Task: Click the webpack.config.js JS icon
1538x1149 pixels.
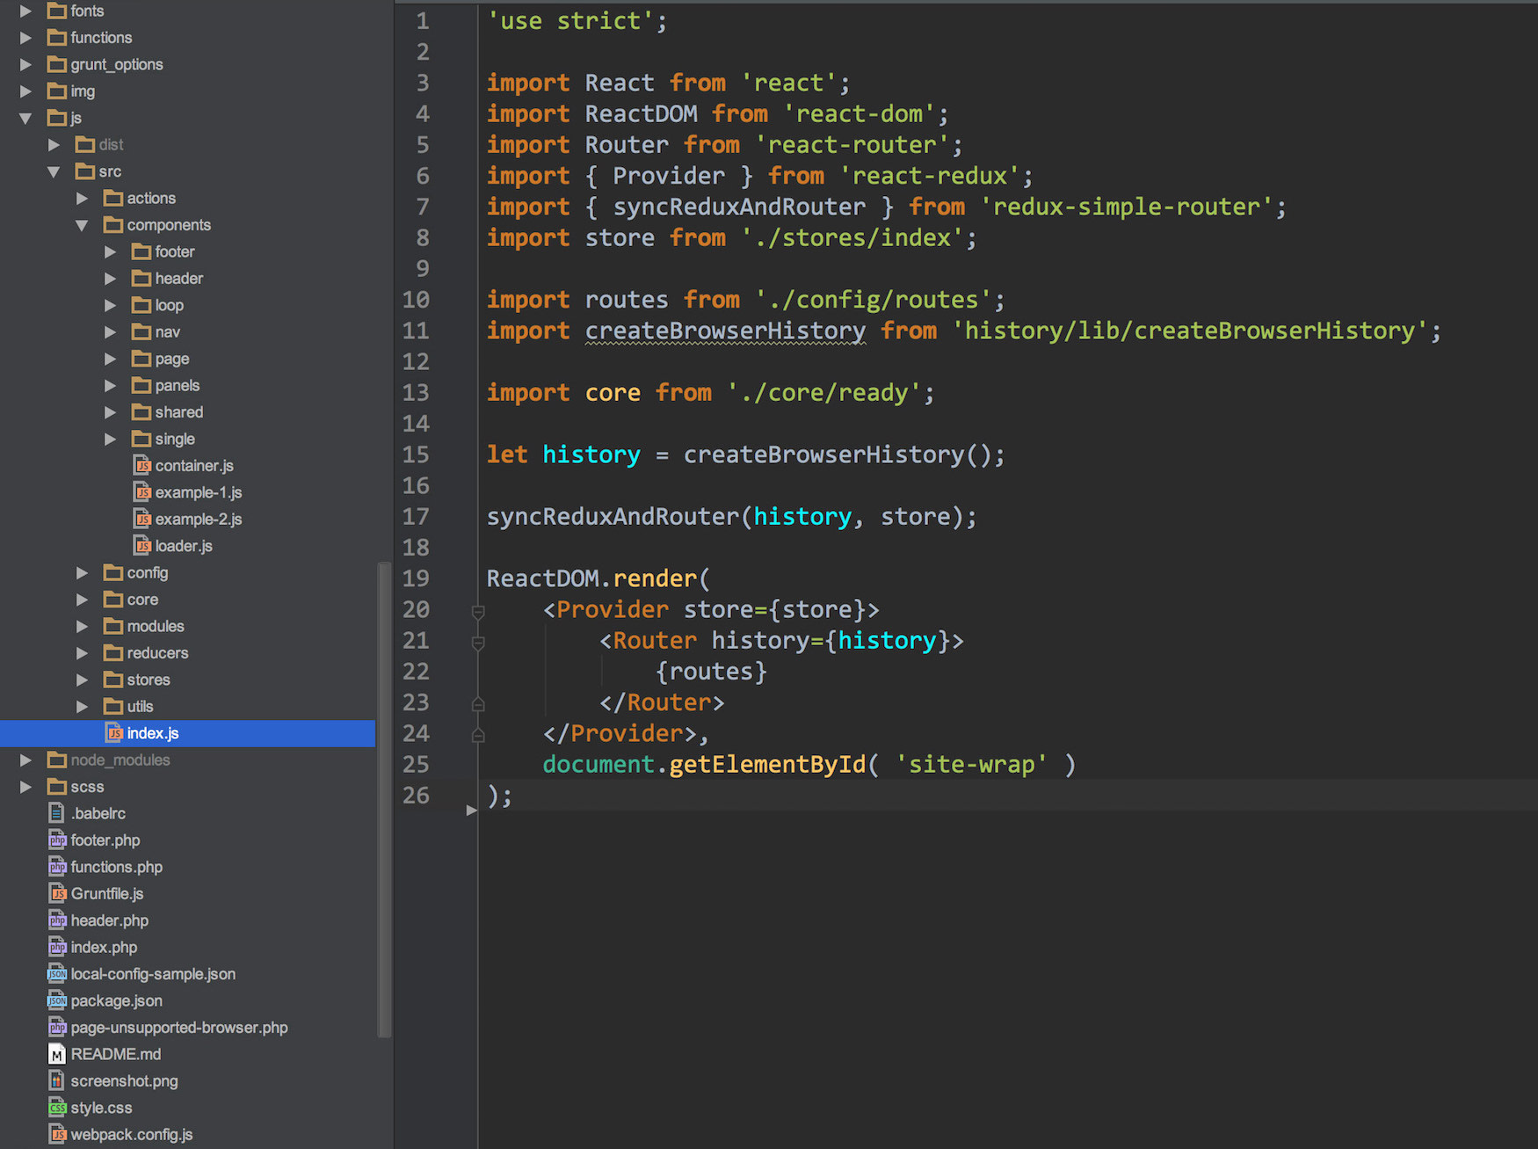Action: (x=57, y=1134)
